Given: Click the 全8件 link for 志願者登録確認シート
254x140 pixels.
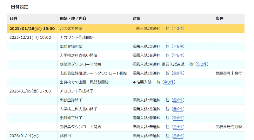Looking at the screenshot, I should click(178, 73).
